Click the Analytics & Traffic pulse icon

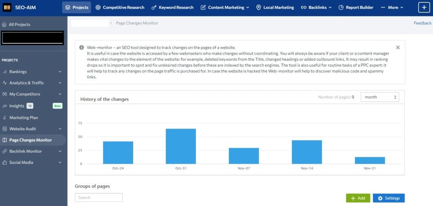4,83
